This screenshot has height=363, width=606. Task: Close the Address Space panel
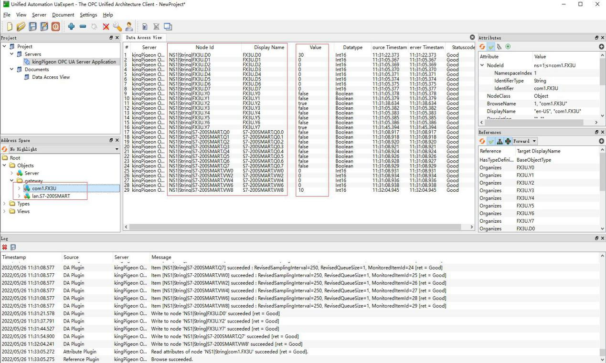117,140
